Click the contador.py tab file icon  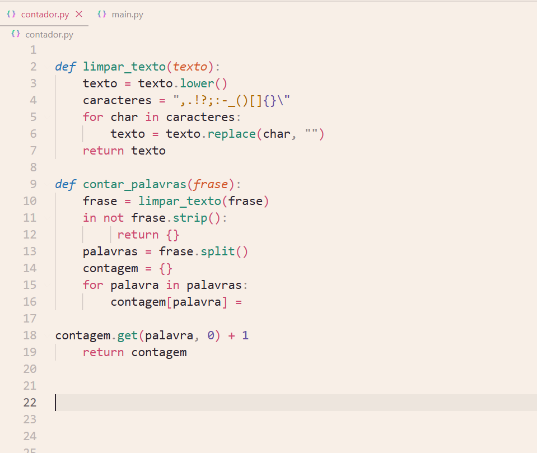[11, 14]
